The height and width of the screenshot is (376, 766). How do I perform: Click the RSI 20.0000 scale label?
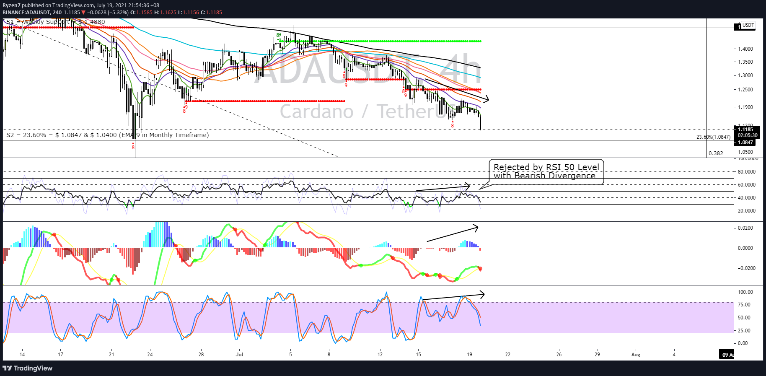747,211
